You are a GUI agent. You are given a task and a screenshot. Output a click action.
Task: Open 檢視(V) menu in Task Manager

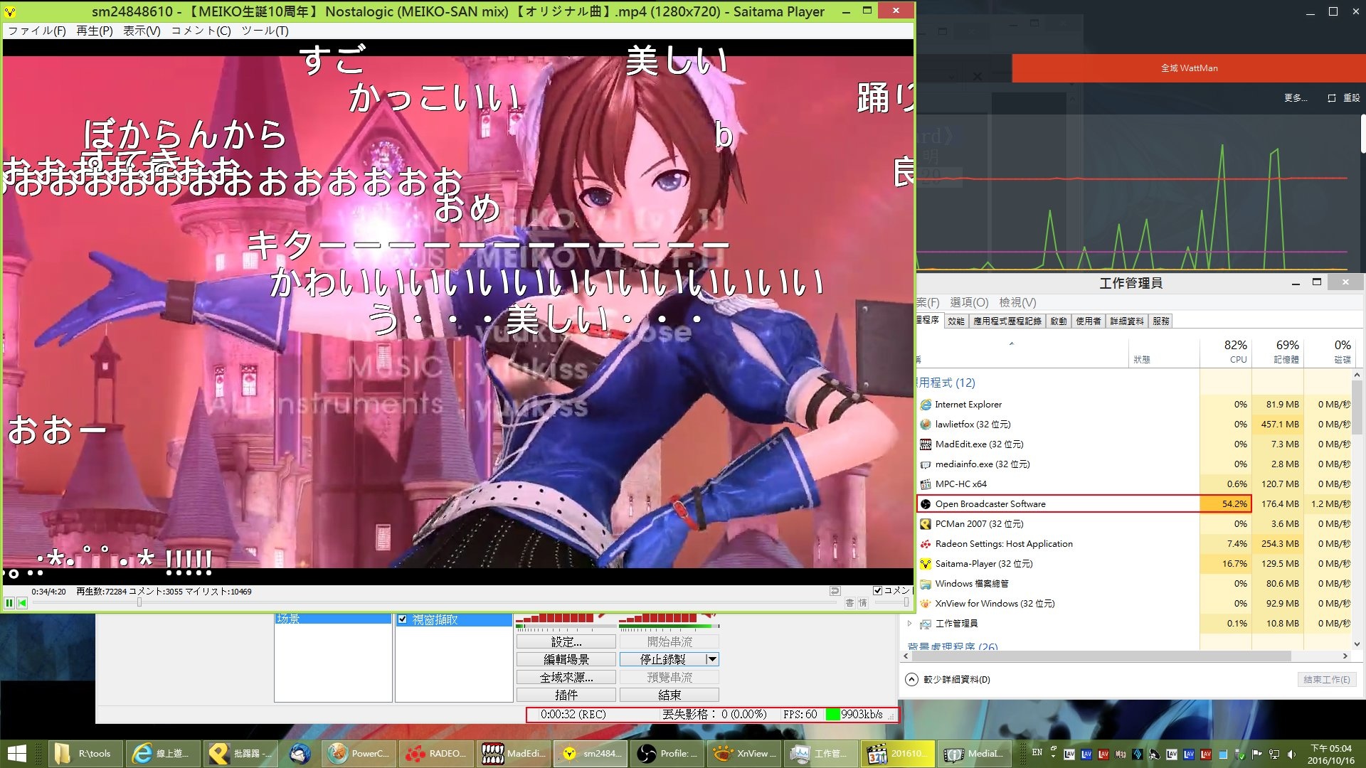1017,303
